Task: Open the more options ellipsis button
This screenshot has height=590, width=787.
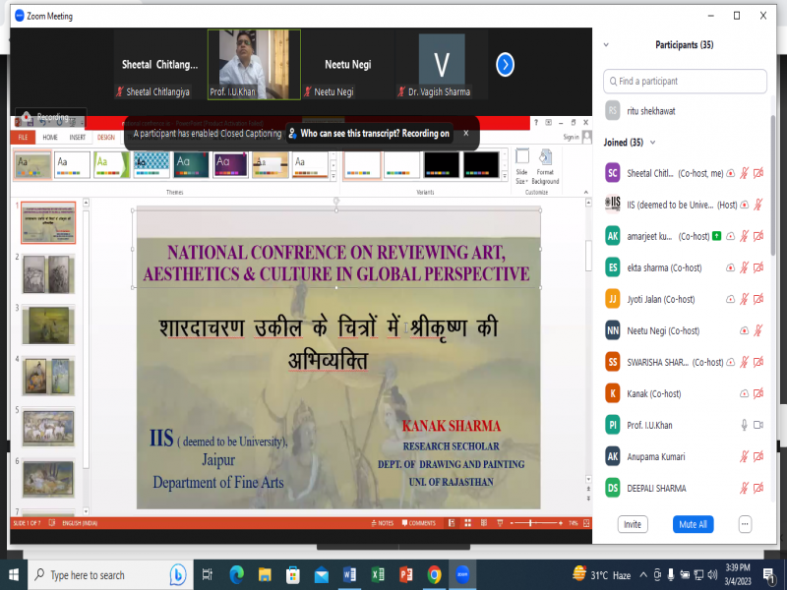Action: pos(745,524)
